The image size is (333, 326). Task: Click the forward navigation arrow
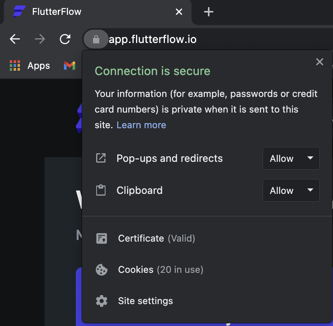[40, 39]
